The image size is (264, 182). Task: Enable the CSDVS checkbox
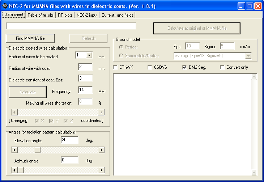tap(150, 67)
